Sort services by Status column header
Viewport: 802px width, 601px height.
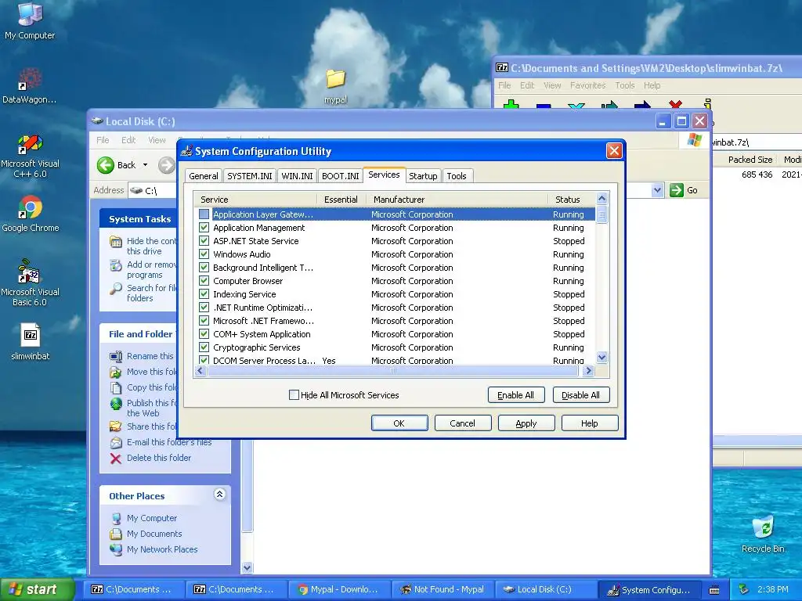(x=571, y=200)
